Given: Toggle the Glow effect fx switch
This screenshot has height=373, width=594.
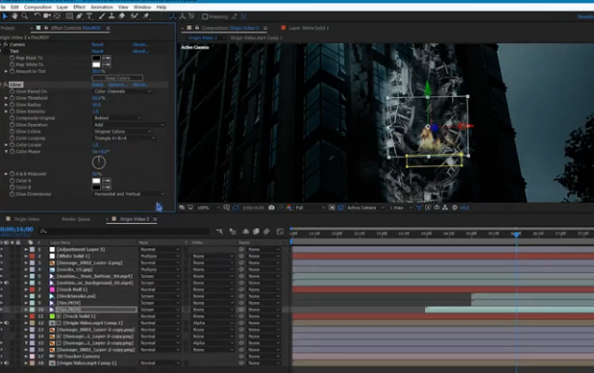Looking at the screenshot, I should coord(4,84).
